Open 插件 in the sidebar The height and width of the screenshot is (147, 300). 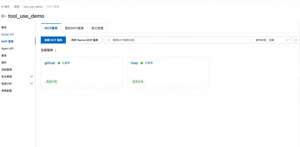[4, 62]
